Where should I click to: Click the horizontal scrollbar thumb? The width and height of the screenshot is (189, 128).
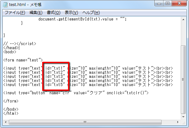click(85, 122)
